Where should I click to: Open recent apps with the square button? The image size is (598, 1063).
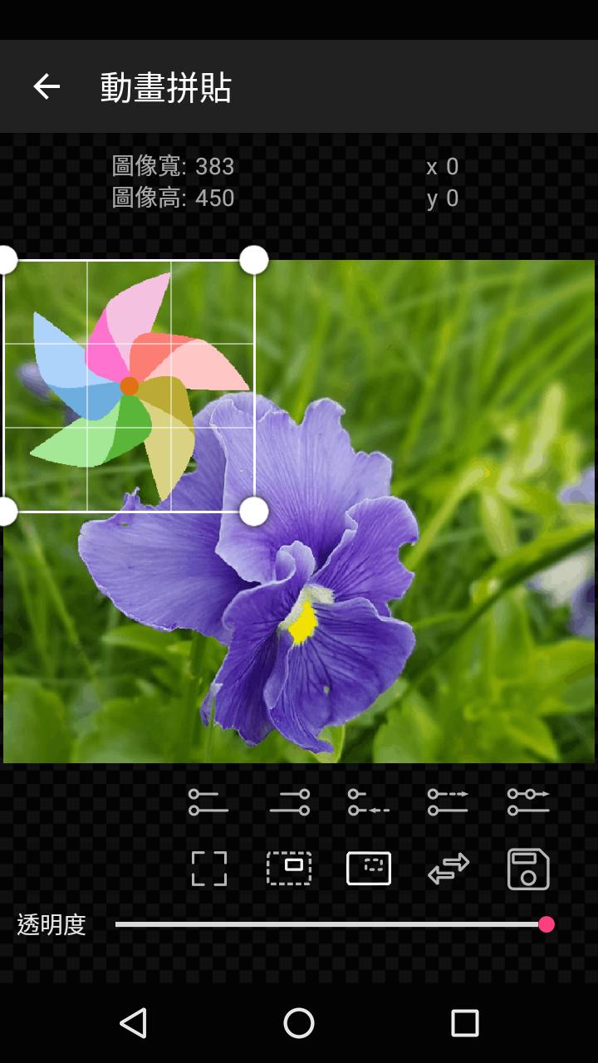click(465, 1023)
